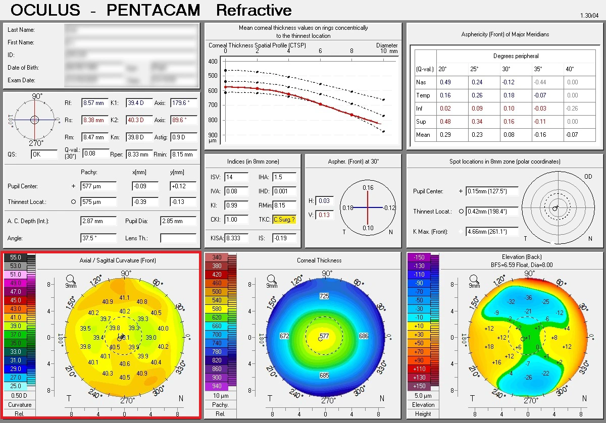The height and width of the screenshot is (423, 606).
Task: Pick the 940 swatch in the pachymetry scale
Action: (217, 386)
